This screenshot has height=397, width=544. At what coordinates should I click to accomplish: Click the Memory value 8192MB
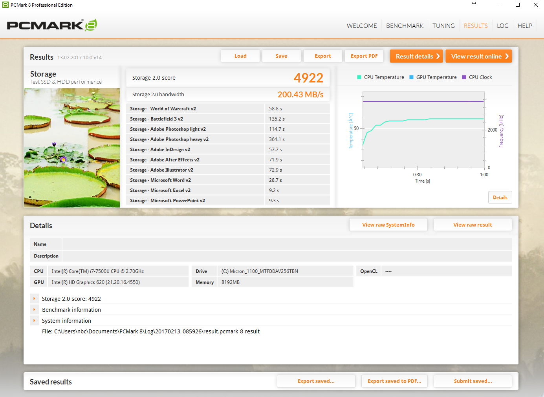[x=231, y=282]
